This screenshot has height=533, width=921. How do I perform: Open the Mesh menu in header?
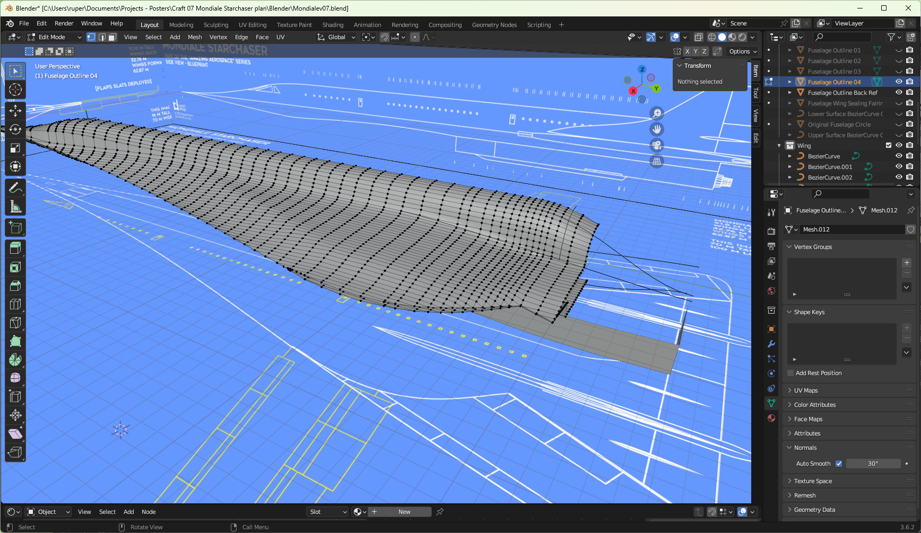pos(195,37)
